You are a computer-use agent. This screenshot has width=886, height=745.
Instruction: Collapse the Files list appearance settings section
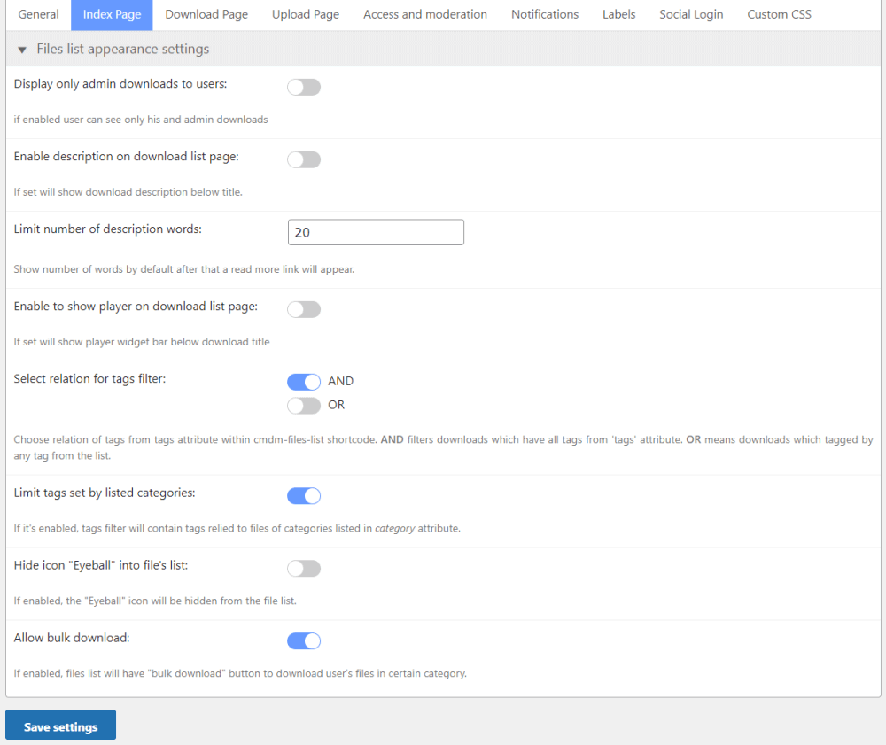[x=22, y=50]
